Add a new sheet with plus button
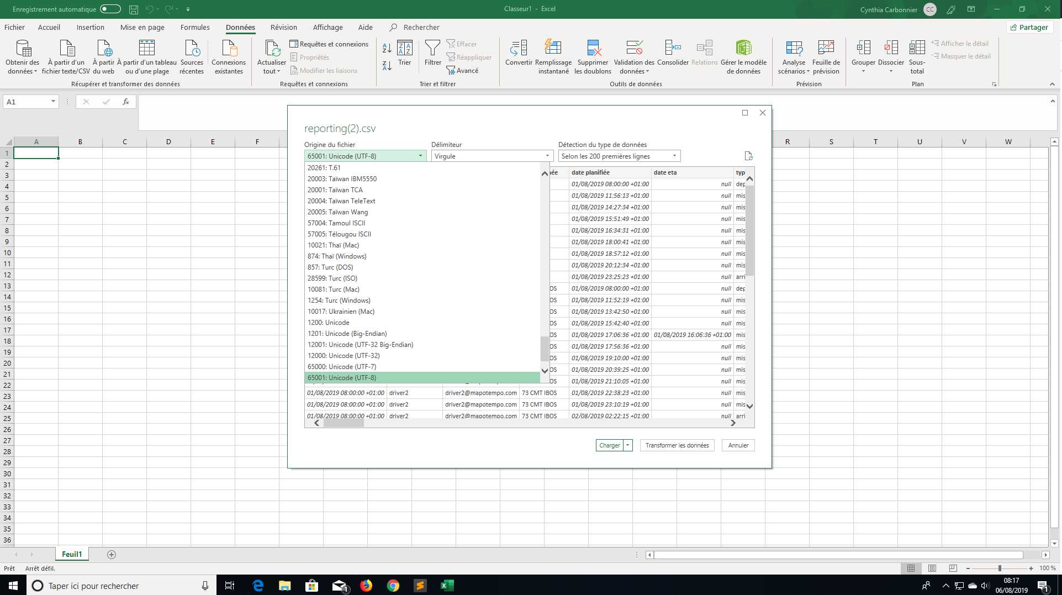Viewport: 1062px width, 595px height. click(x=112, y=555)
